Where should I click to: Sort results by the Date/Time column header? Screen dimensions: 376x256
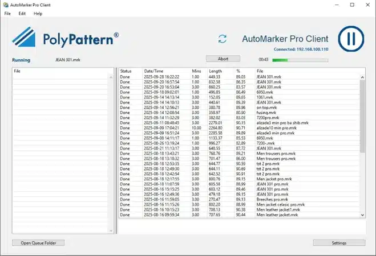(x=153, y=71)
